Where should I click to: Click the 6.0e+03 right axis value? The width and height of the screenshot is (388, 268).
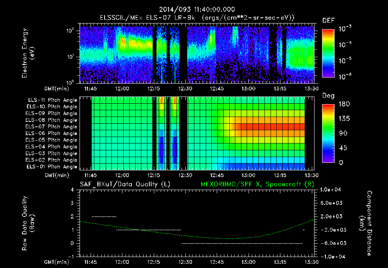pos(331,203)
